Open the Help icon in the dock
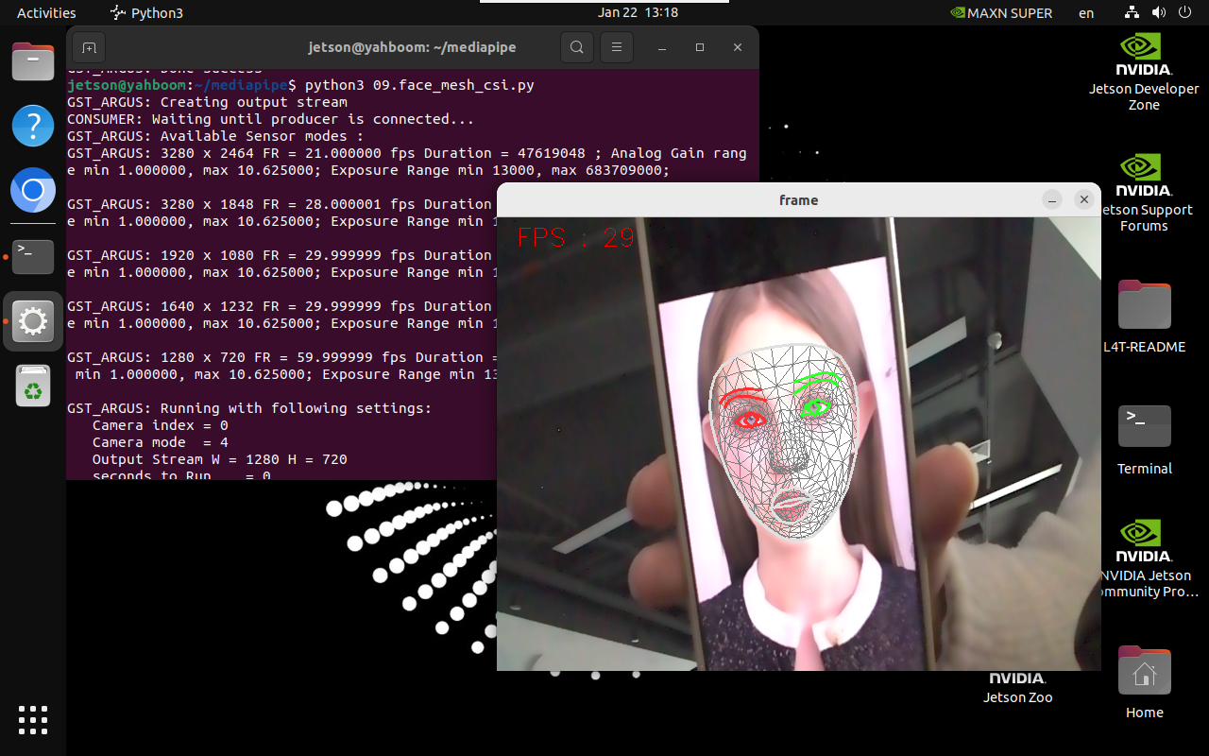This screenshot has height=756, width=1209. [33, 126]
